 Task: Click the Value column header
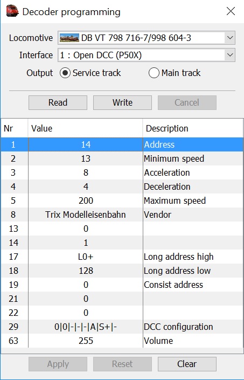click(x=86, y=128)
